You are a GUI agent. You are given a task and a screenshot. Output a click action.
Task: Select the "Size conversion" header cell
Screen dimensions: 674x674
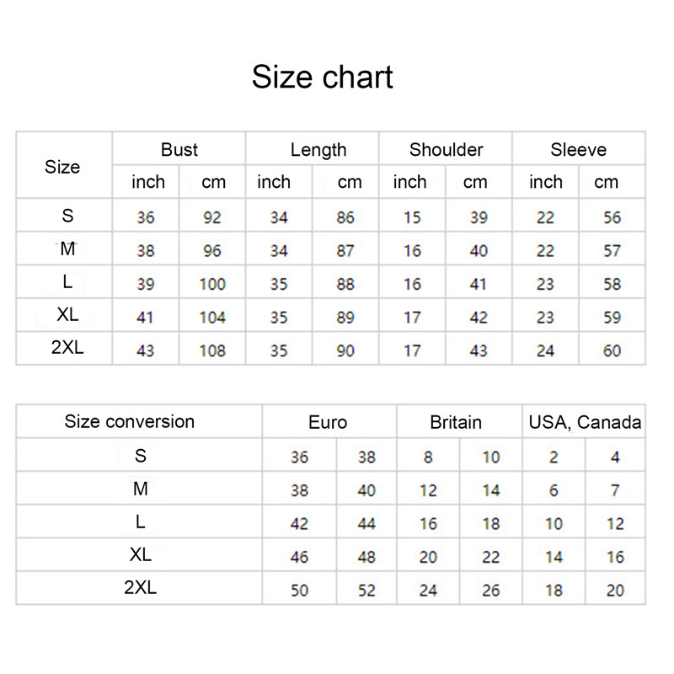tap(130, 421)
